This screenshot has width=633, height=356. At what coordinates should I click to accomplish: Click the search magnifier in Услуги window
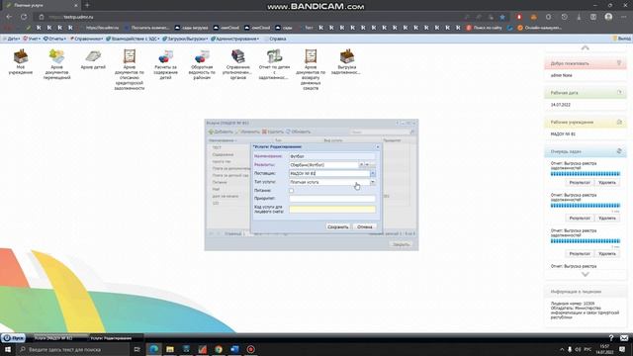[x=411, y=132]
